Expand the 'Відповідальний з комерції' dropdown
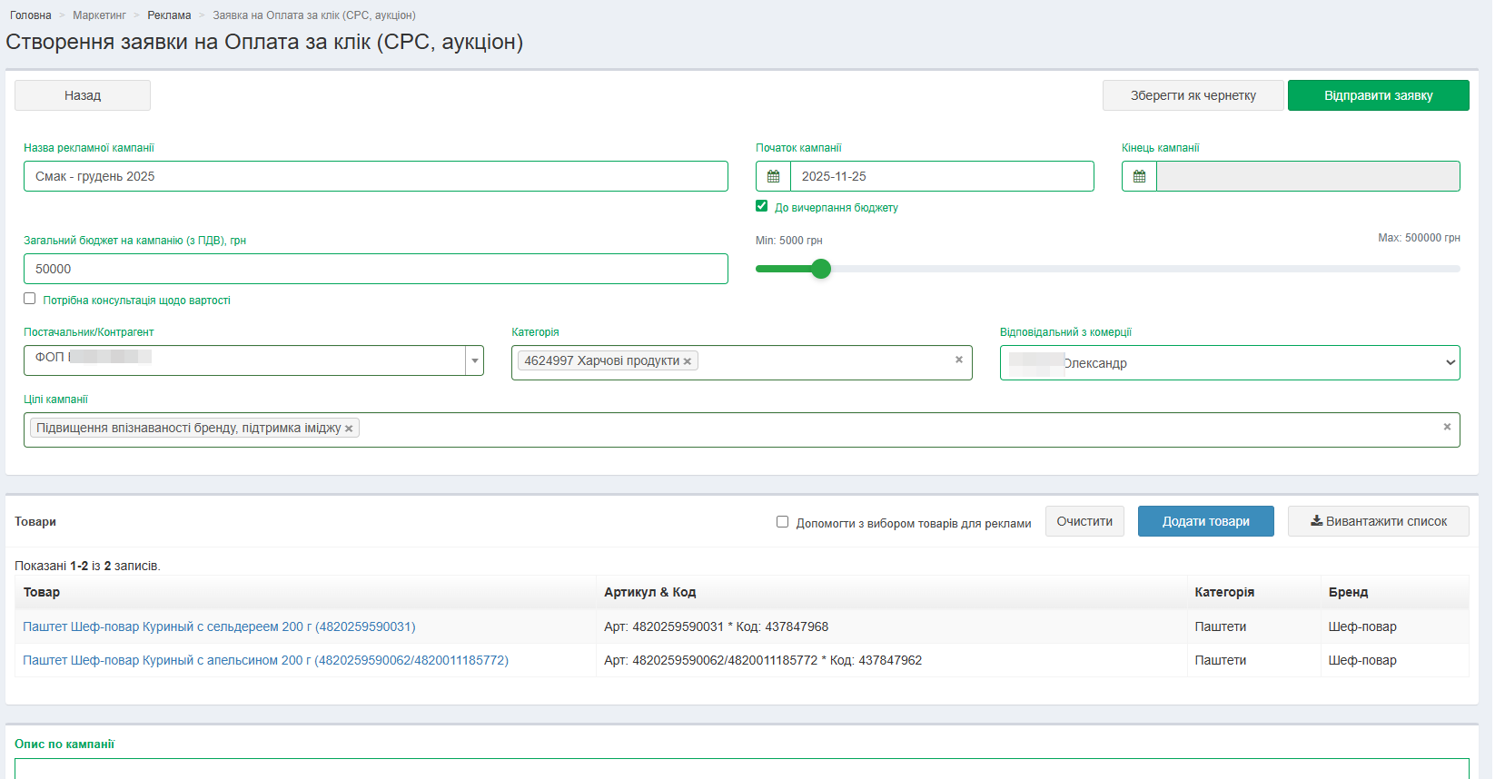 pos(1450,363)
